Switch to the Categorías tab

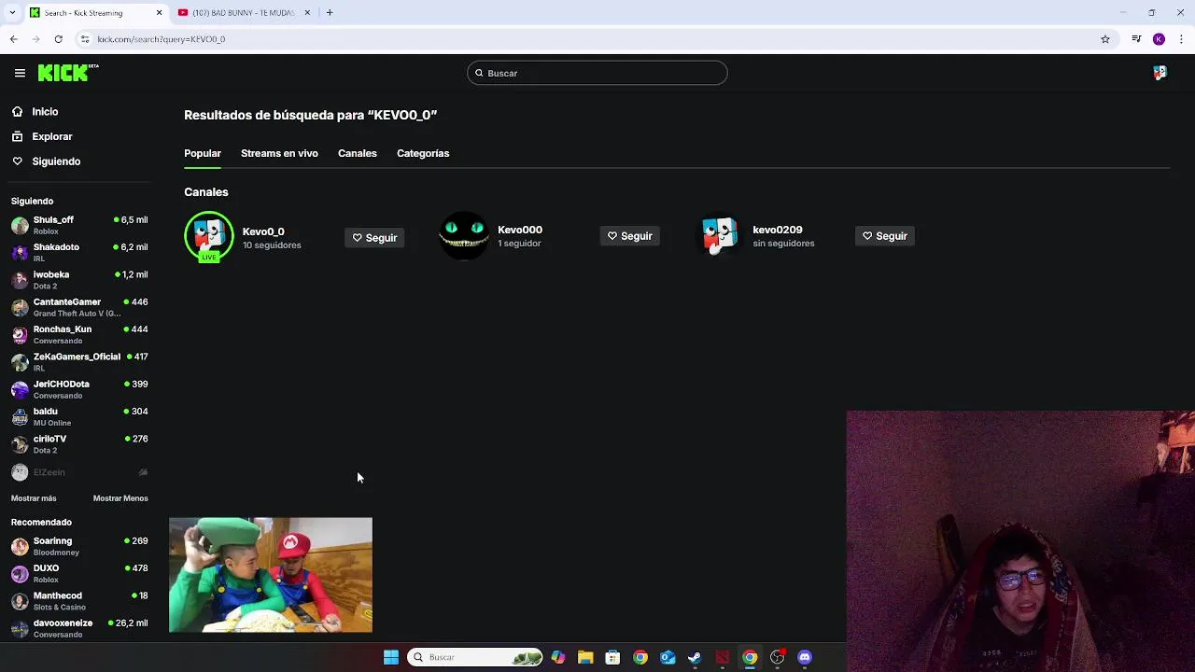[x=423, y=153]
